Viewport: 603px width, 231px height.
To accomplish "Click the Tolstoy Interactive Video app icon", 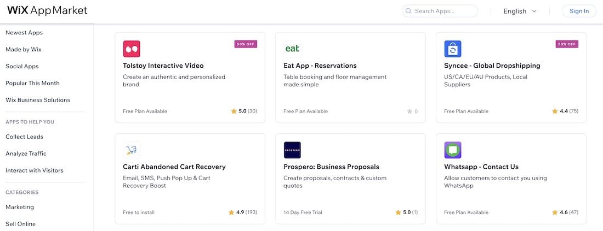I will coord(132,49).
